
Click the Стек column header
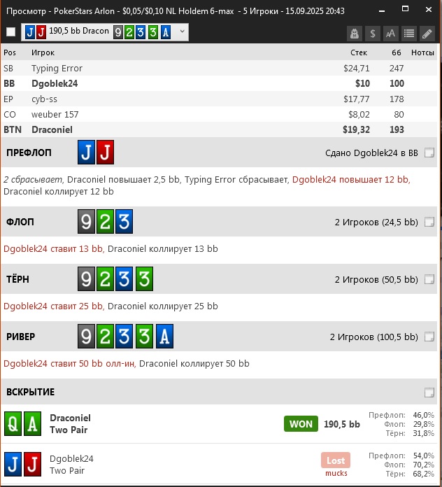pos(358,52)
